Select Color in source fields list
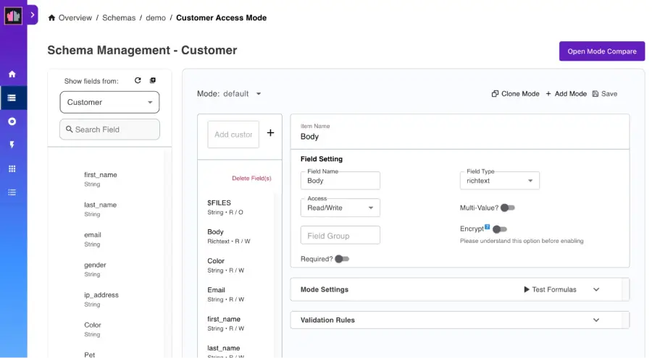This screenshot has height=358, width=652. click(92, 329)
